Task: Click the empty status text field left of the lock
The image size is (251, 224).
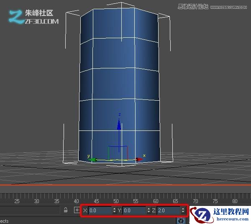Action: [30, 210]
